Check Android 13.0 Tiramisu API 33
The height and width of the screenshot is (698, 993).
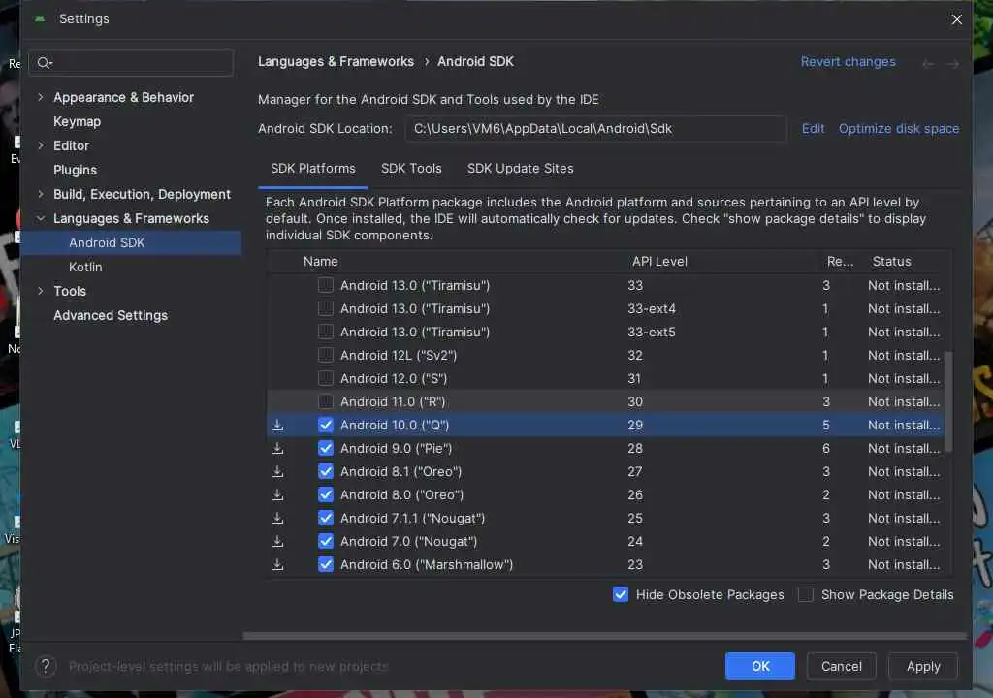click(326, 285)
